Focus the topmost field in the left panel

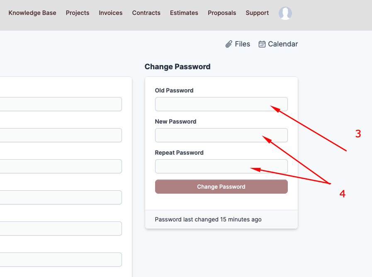point(61,104)
